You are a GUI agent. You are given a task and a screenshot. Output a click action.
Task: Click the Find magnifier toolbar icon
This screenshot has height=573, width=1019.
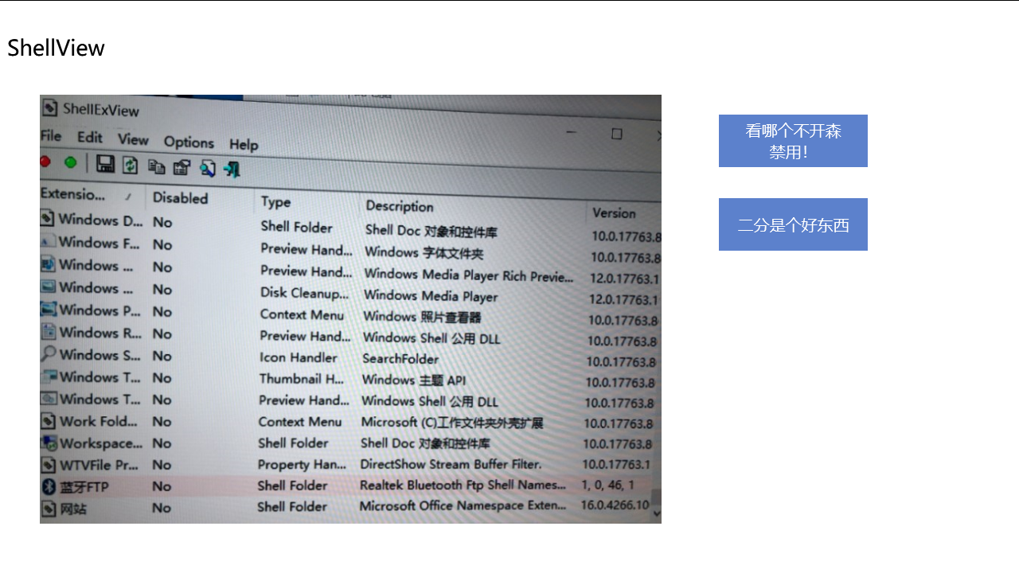[x=207, y=168]
